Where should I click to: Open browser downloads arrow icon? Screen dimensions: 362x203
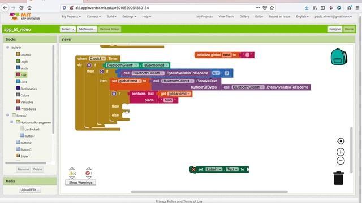[x=307, y=8]
